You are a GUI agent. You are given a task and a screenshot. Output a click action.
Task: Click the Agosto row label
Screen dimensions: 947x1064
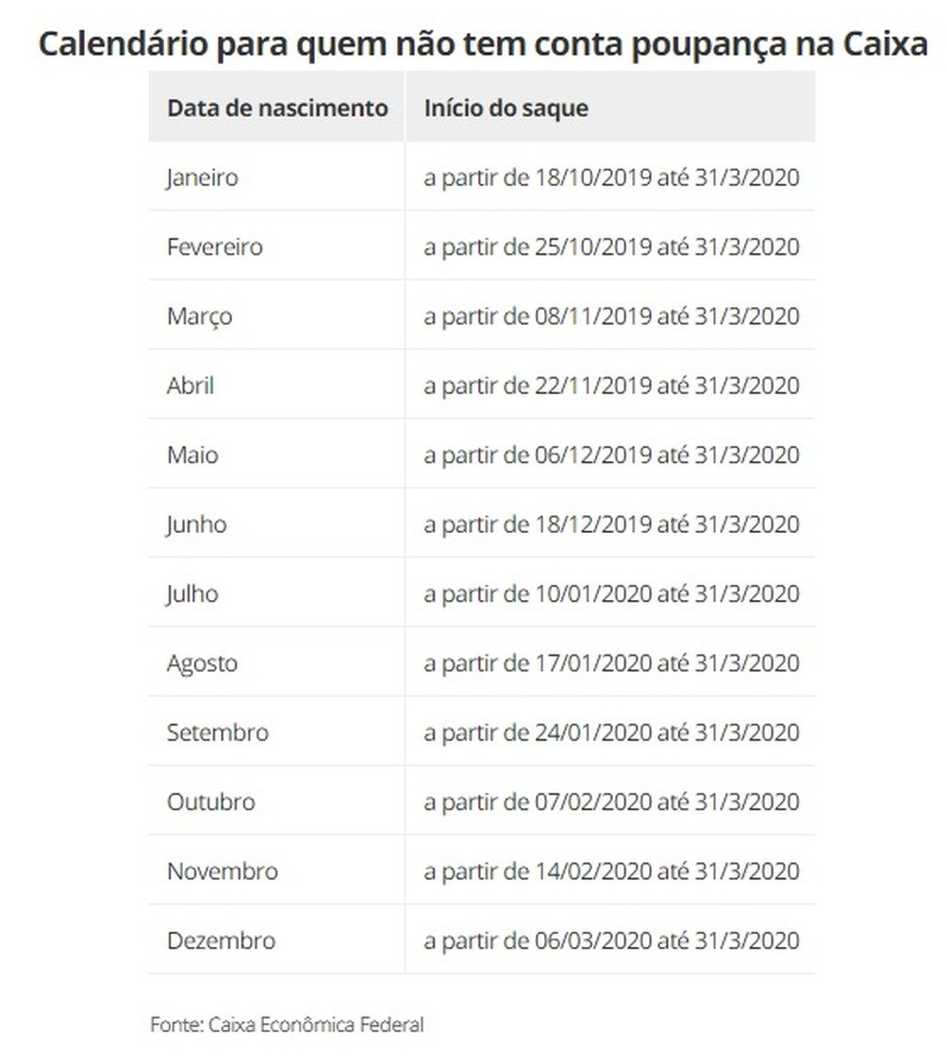(202, 663)
